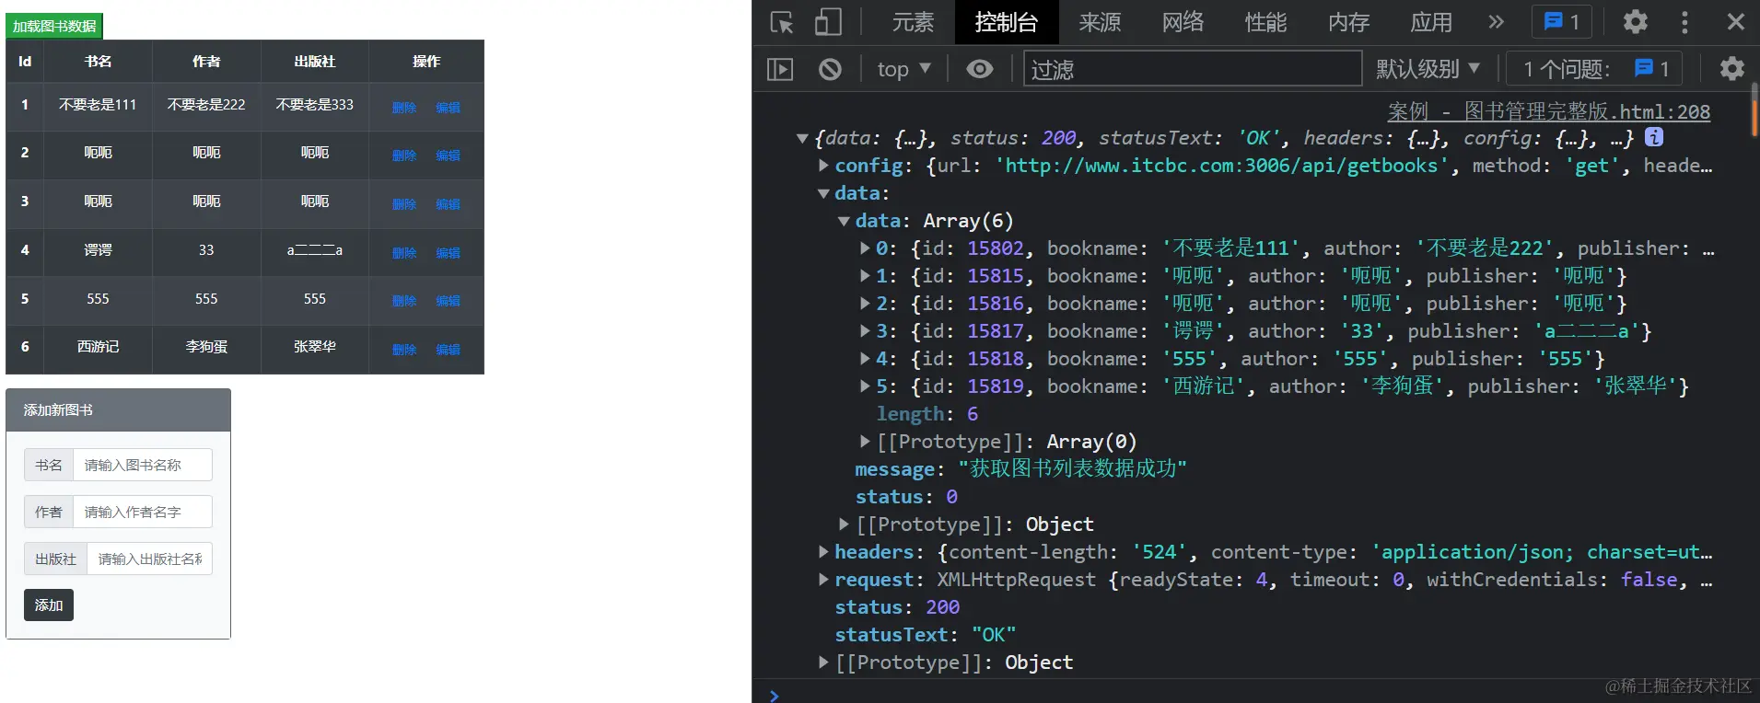Click 删除 in table row 5
This screenshot has width=1760, height=703.
tap(404, 301)
